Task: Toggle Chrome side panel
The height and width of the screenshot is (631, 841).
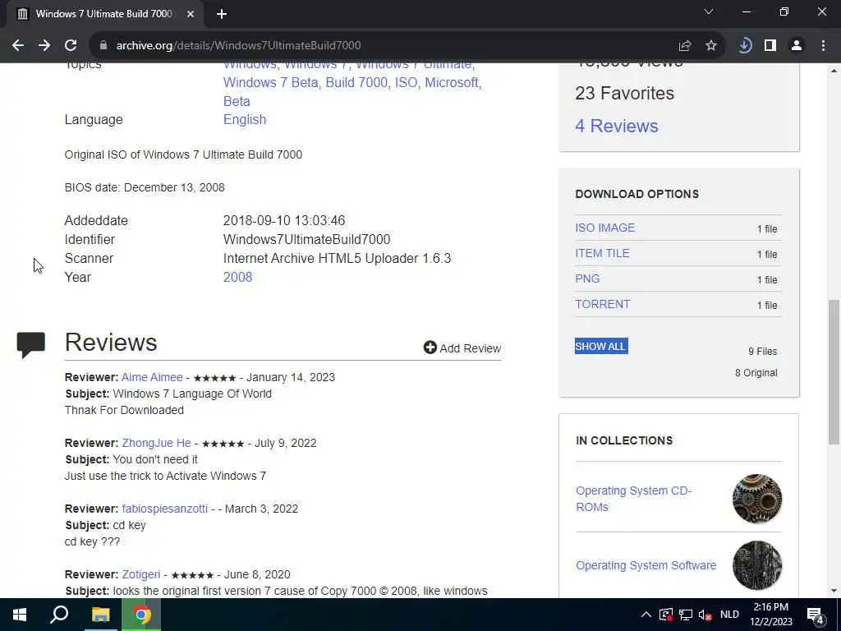Action: point(770,46)
